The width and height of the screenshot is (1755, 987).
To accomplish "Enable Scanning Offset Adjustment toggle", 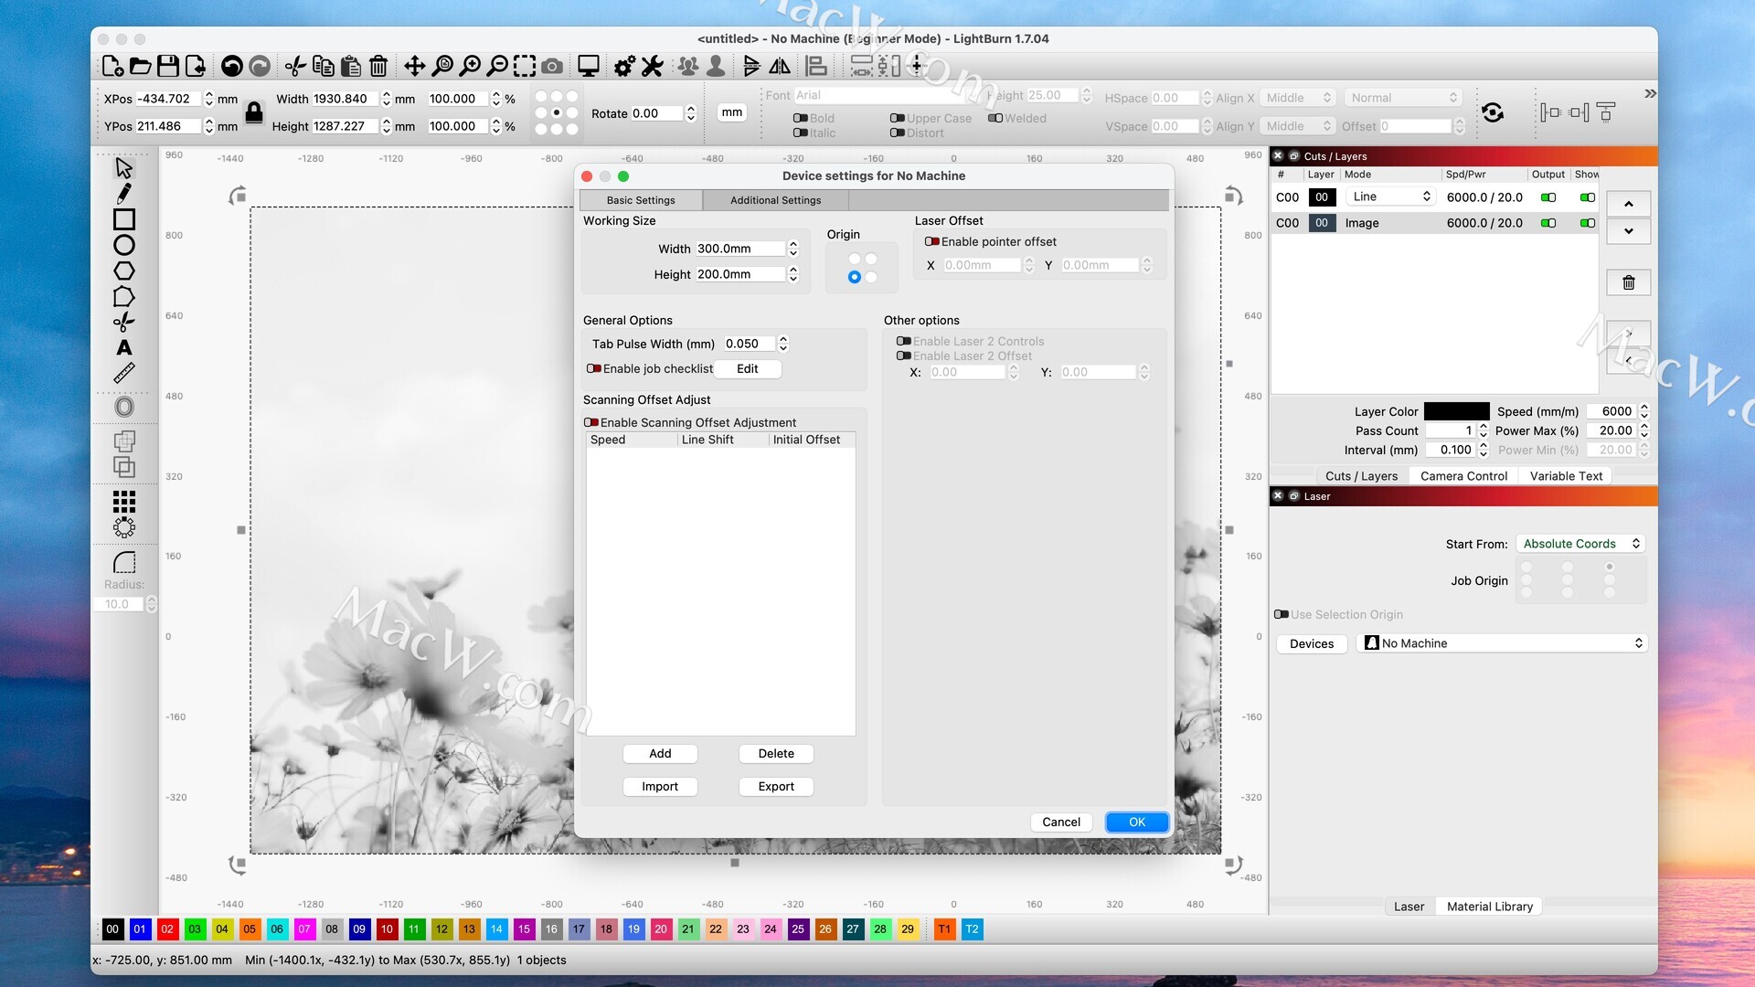I will click(591, 422).
